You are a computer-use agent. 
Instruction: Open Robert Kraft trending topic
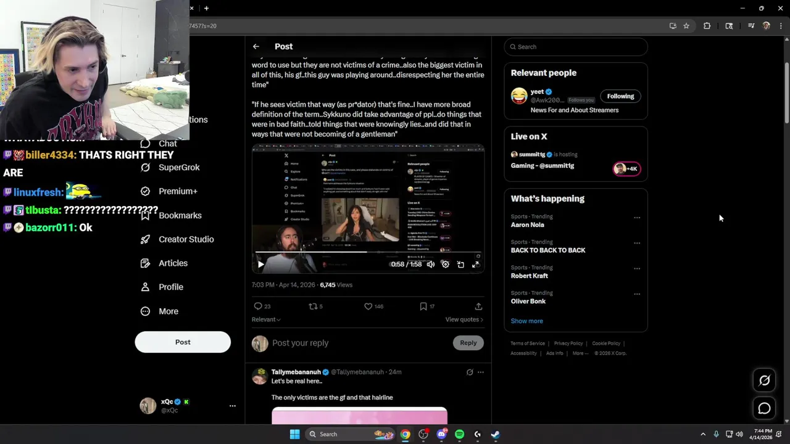tap(530, 276)
